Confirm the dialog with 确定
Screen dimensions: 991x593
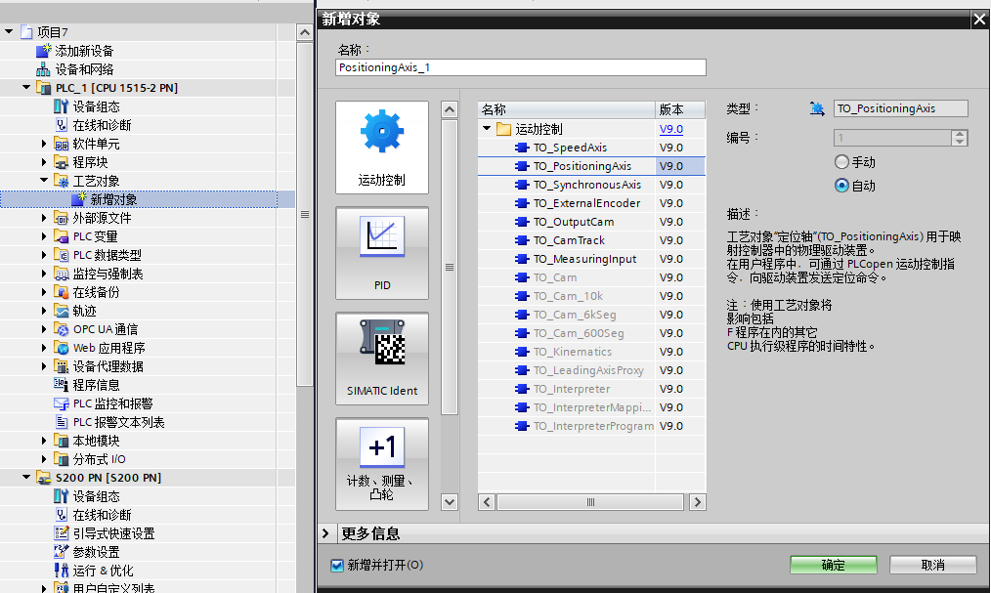pyautogui.click(x=832, y=565)
